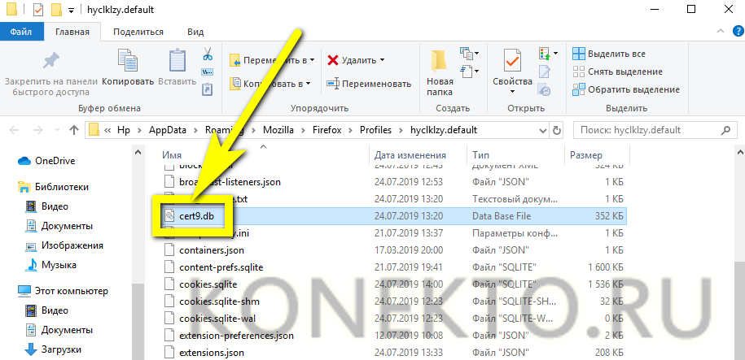The width and height of the screenshot is (745, 360).
Task: Click the Edit file icon
Action: click(545, 72)
